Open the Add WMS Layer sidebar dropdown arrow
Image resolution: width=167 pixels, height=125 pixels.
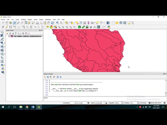tap(5, 47)
